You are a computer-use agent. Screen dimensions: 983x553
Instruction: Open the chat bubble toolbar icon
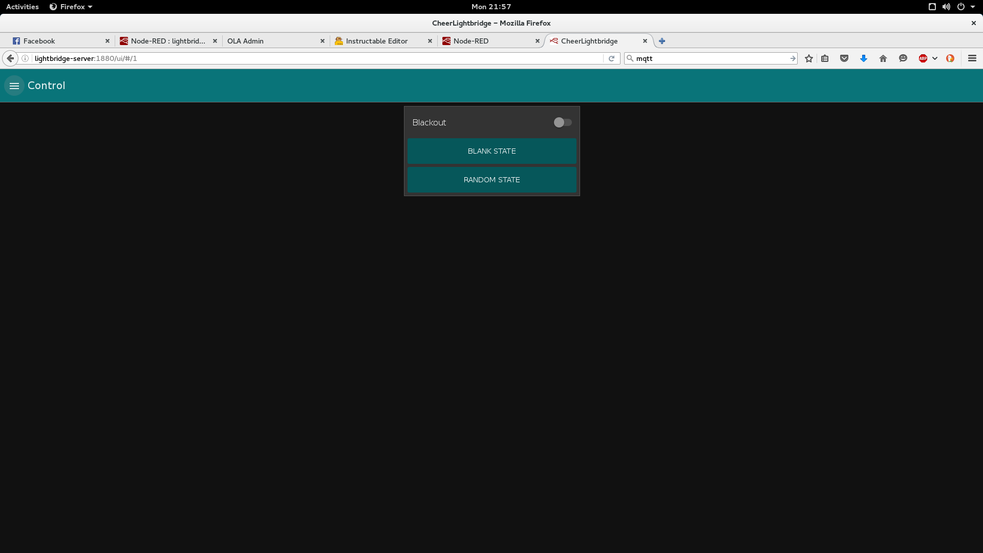coord(903,58)
